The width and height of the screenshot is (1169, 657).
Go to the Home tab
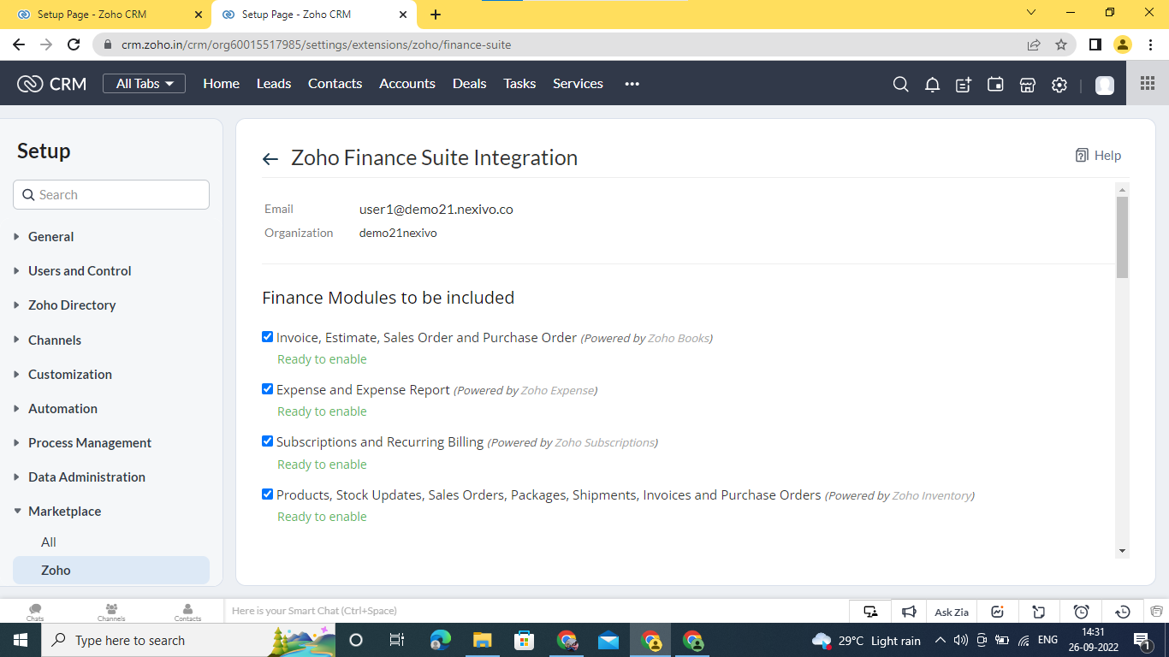[221, 83]
